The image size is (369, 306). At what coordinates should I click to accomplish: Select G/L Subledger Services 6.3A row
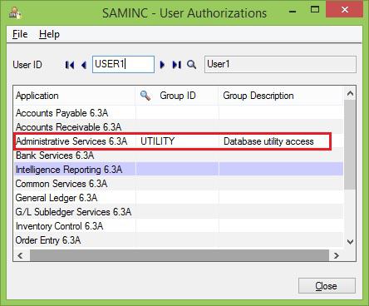(179, 212)
